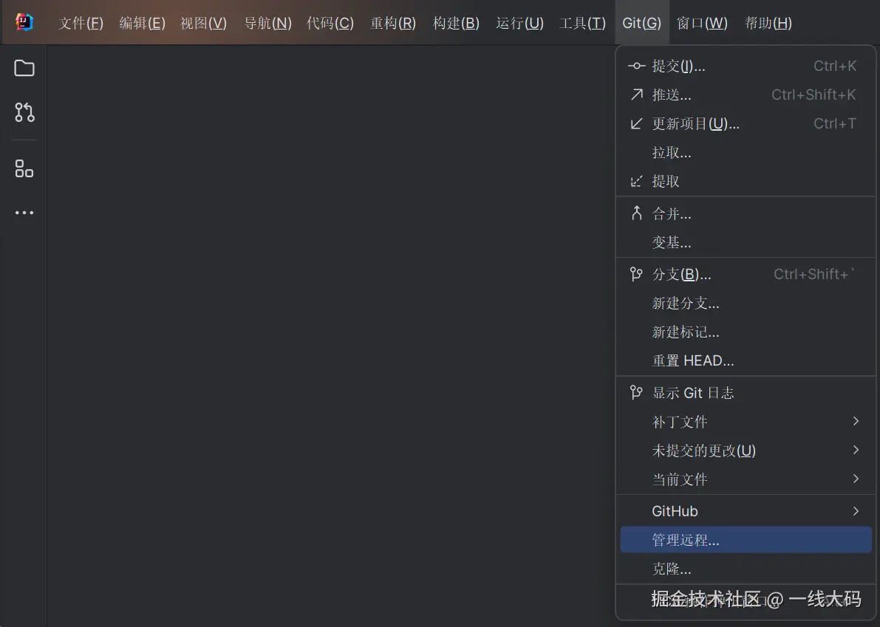Click the merge icon beside 合并

[636, 213]
